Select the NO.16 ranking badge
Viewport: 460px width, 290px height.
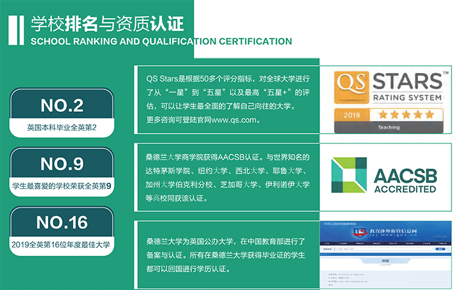click(62, 231)
